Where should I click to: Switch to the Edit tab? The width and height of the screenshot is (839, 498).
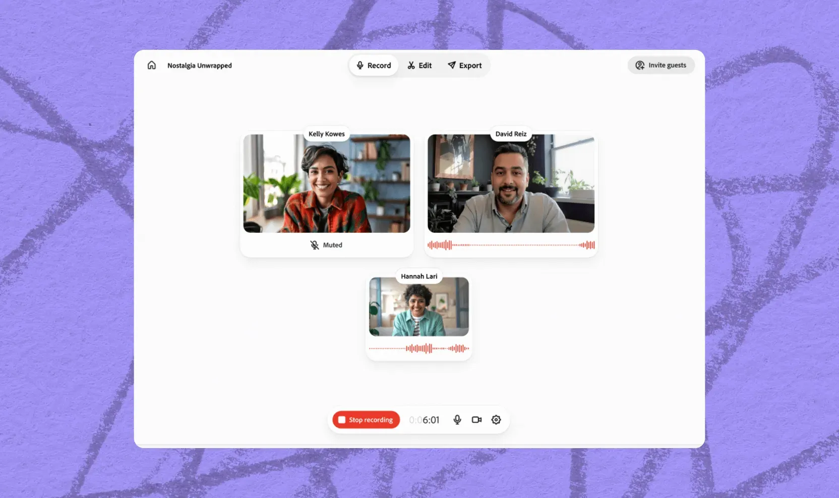[419, 65]
